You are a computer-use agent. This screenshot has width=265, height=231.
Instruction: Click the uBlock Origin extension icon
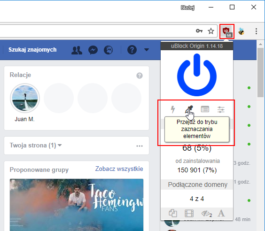pyautogui.click(x=227, y=31)
